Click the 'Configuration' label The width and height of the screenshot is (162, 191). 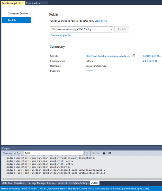(58, 61)
